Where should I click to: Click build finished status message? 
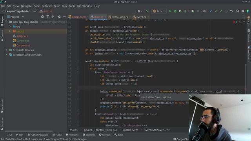click(x=46, y=139)
